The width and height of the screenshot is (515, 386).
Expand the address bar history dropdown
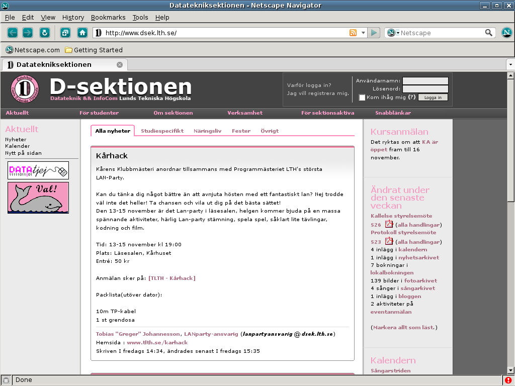[x=364, y=33]
